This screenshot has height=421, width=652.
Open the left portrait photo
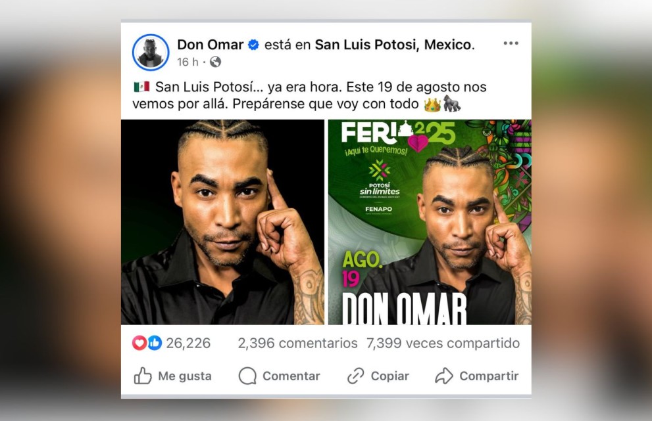click(x=222, y=222)
